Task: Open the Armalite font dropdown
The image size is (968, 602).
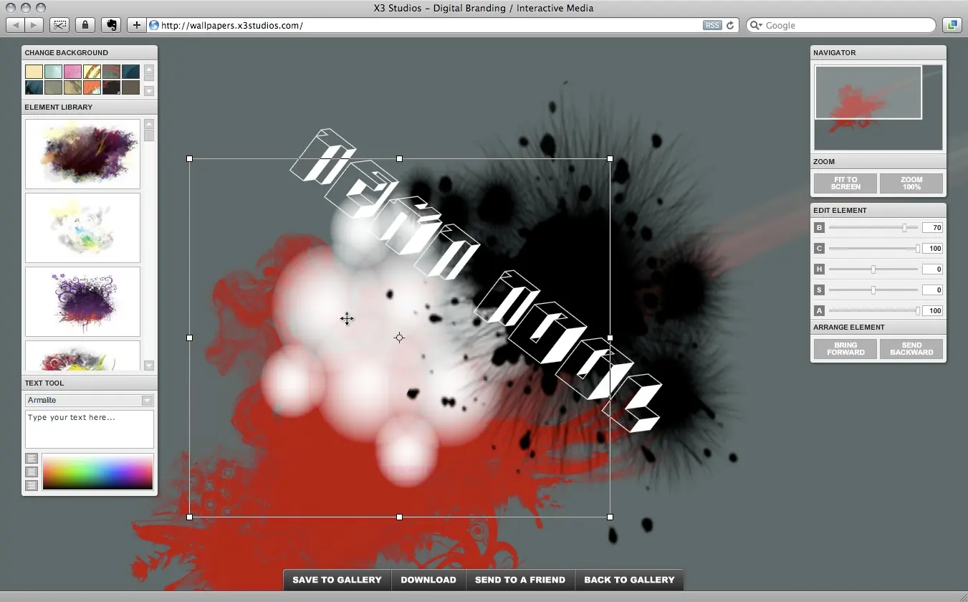Action: pos(90,401)
